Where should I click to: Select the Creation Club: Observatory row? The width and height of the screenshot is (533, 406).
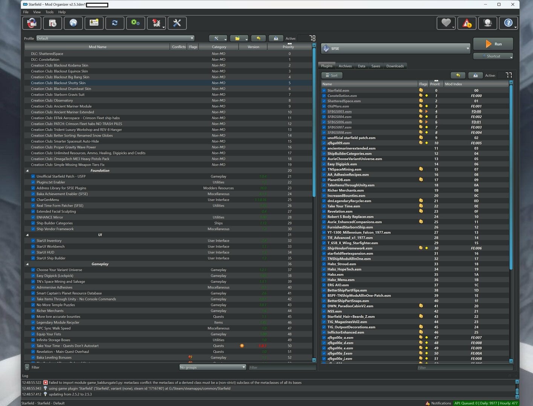(x=169, y=100)
